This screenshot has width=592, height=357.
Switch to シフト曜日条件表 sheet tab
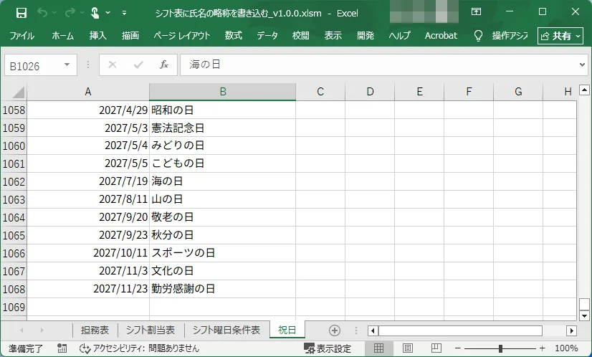click(226, 330)
